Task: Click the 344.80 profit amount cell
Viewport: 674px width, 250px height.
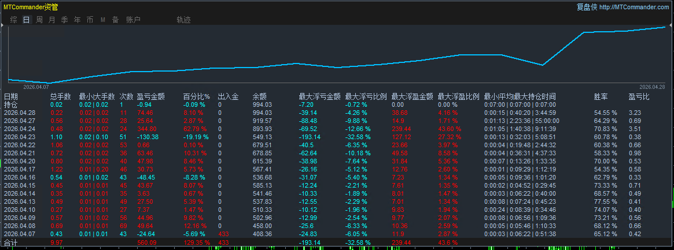Action: click(146, 129)
